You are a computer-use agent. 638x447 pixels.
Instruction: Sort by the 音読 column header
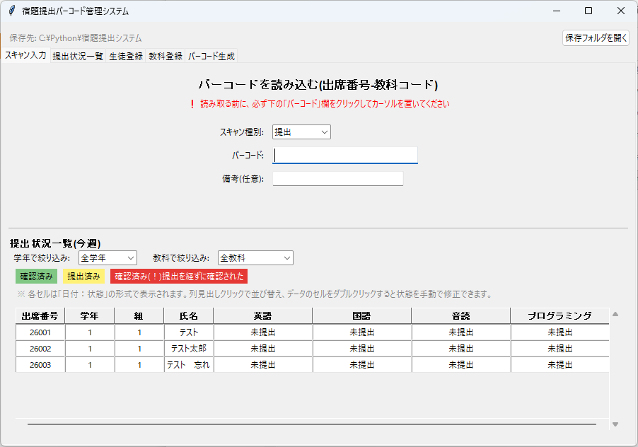[x=461, y=315]
